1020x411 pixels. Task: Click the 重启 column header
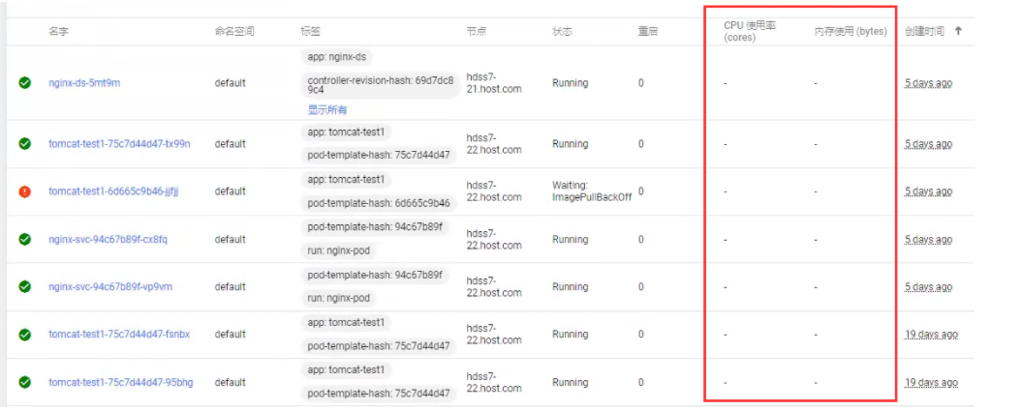pyautogui.click(x=648, y=31)
